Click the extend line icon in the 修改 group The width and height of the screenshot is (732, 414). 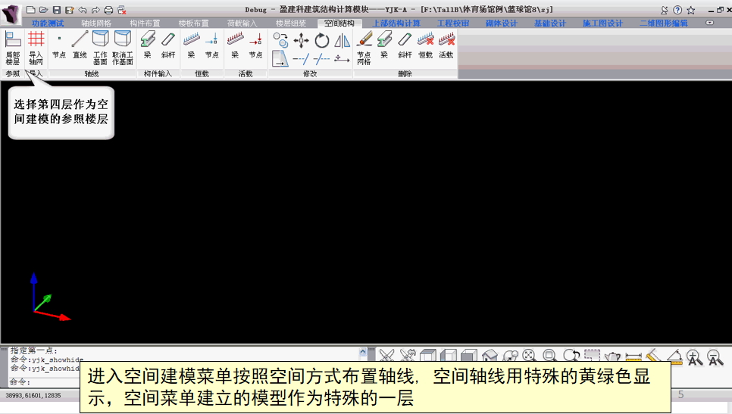click(x=321, y=59)
